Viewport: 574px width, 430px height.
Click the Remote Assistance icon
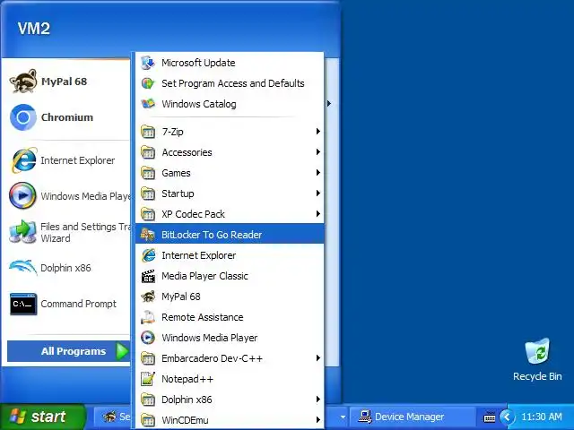[x=148, y=317]
